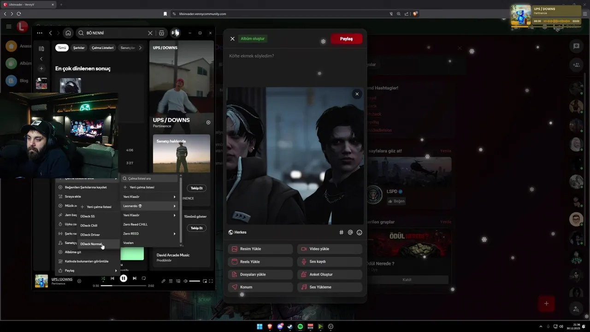Viewport: 590px width, 332px height.
Task: Insert a mention with the @ icon
Action: [350, 232]
